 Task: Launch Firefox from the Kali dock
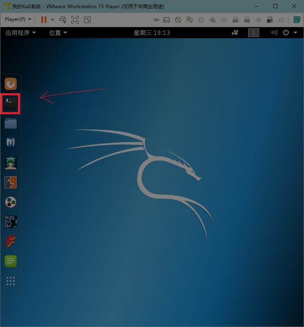tap(11, 84)
